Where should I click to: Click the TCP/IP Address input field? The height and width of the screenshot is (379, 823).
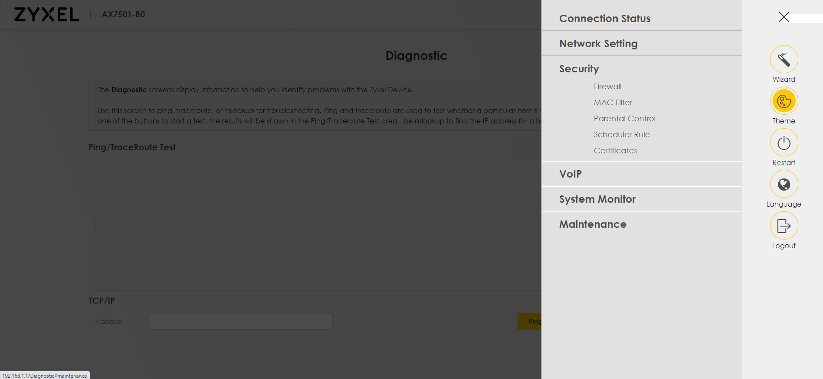click(241, 321)
